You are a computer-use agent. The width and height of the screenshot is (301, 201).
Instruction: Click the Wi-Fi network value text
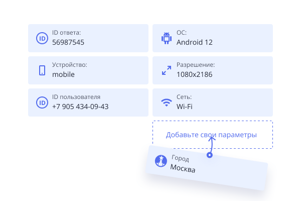click(x=185, y=107)
